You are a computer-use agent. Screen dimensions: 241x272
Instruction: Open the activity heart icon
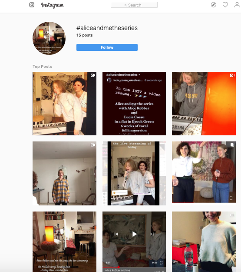[225, 5]
